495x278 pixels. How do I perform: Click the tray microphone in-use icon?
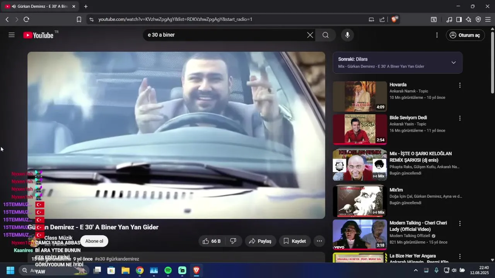pos(436,270)
